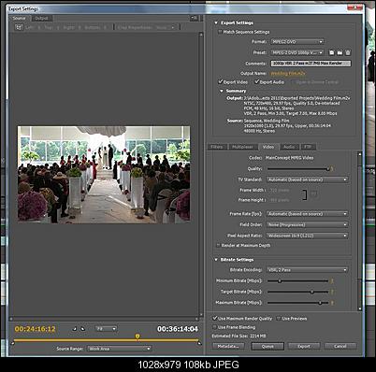This screenshot has height=372, width=376.
Task: Click the yellow playhead marker on the timeline
Action: point(137,336)
